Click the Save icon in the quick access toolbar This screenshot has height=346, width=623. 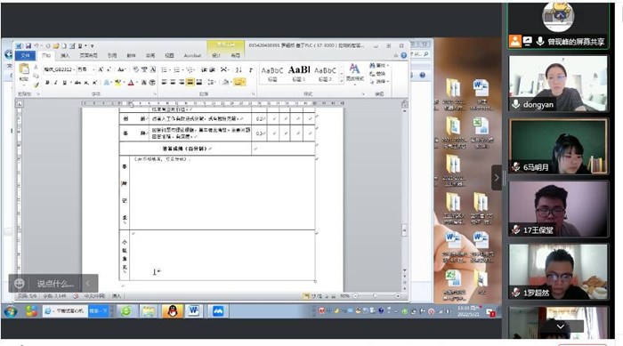click(28, 45)
